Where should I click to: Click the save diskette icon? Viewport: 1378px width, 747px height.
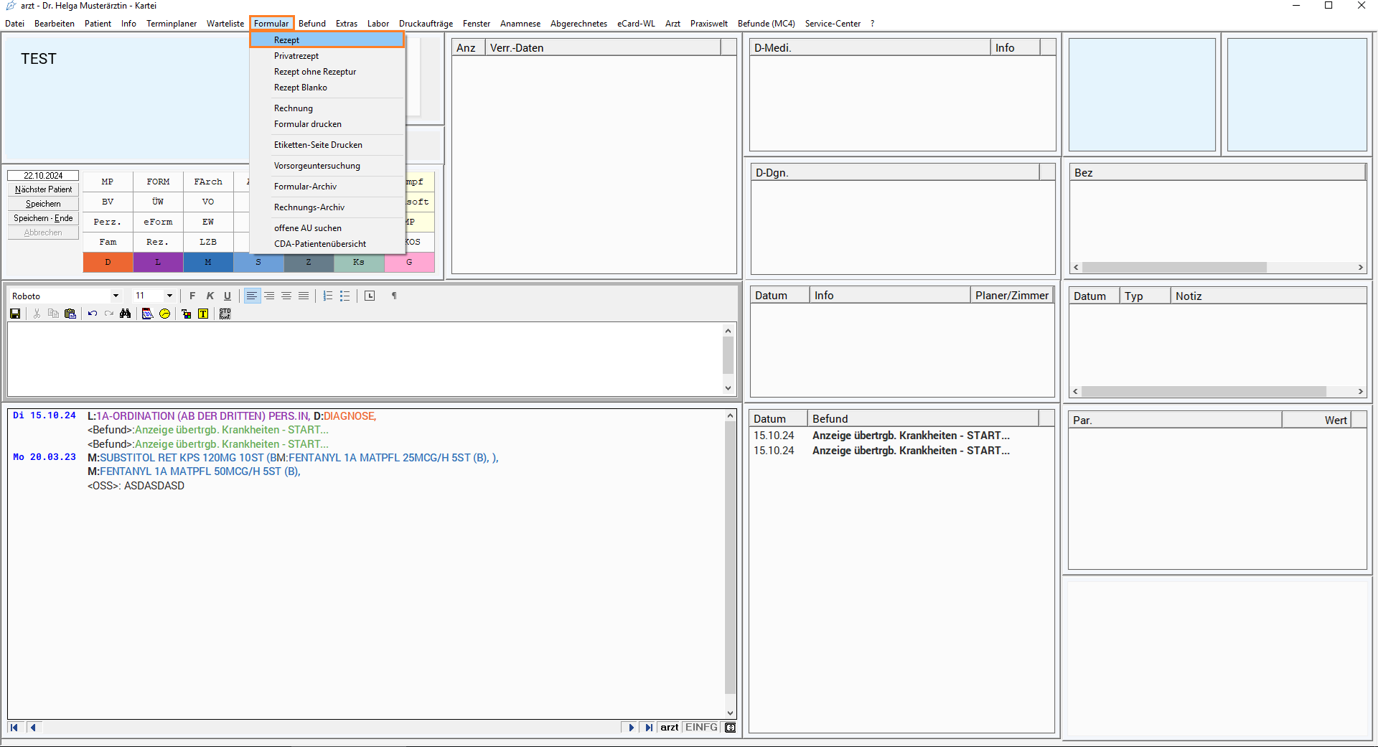15,314
